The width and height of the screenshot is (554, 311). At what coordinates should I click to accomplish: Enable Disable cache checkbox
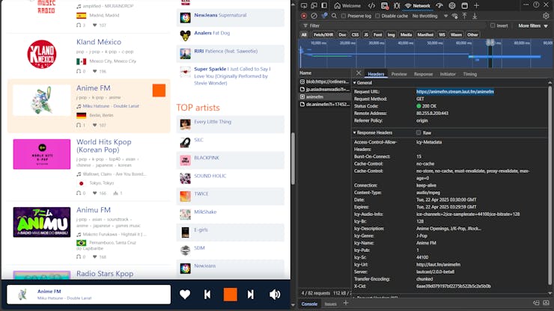pyautogui.click(x=377, y=16)
